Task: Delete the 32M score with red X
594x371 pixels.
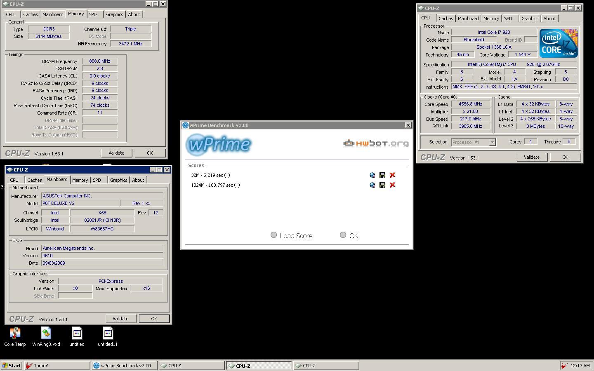Action: (392, 175)
